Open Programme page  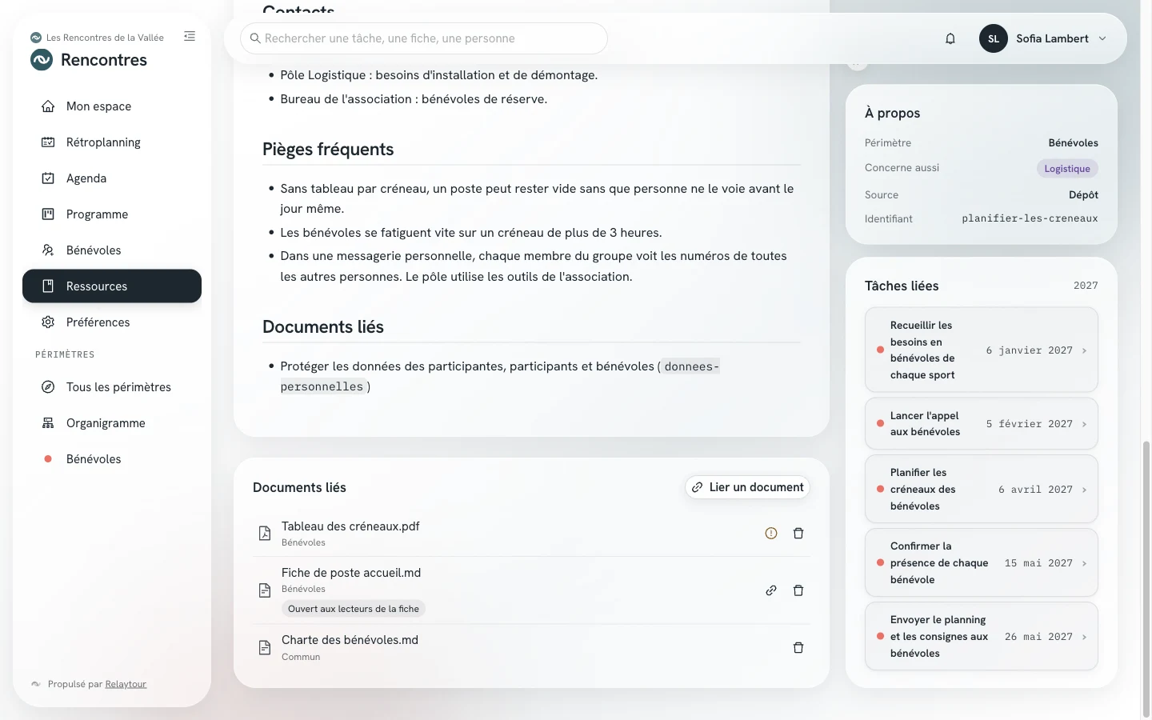112,214
